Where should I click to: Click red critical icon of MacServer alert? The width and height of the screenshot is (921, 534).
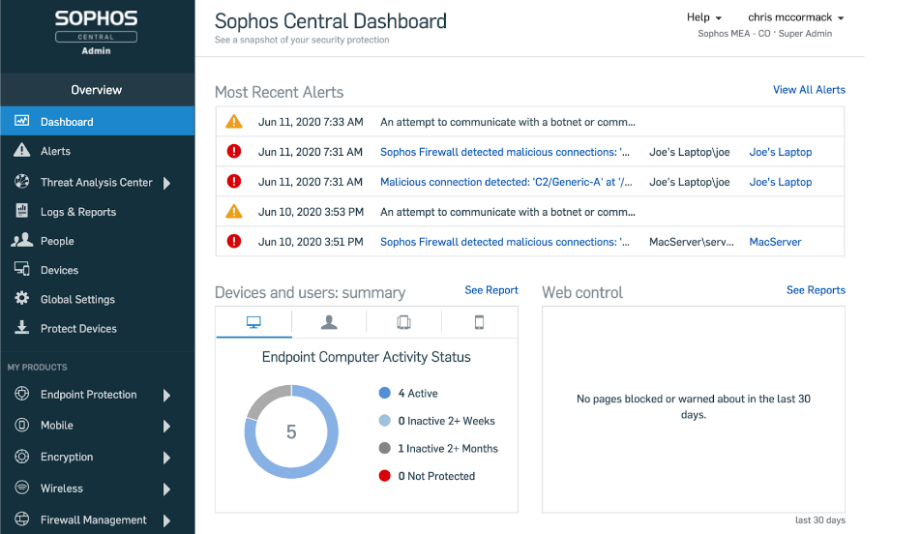[x=234, y=241]
